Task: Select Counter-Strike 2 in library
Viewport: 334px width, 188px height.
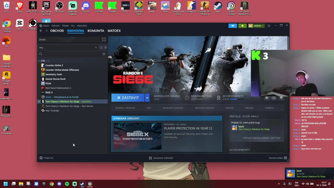Action: (73, 65)
